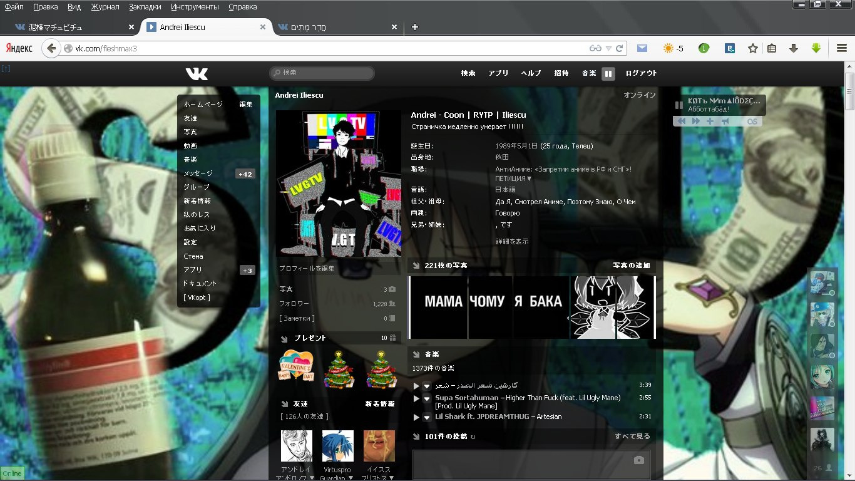The height and width of the screenshot is (481, 855).
Task: Open the mail envelope toolbar icon
Action: click(x=642, y=48)
